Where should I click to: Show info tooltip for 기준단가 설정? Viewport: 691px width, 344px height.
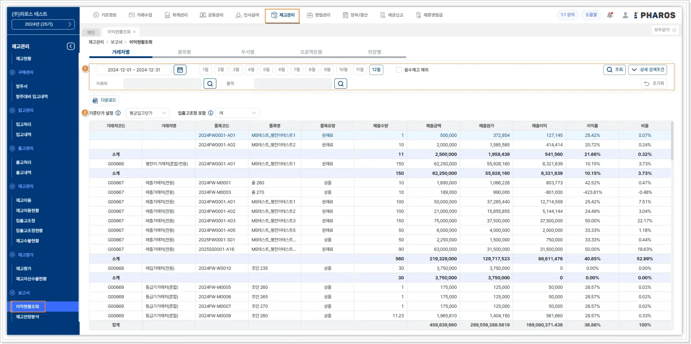118,113
